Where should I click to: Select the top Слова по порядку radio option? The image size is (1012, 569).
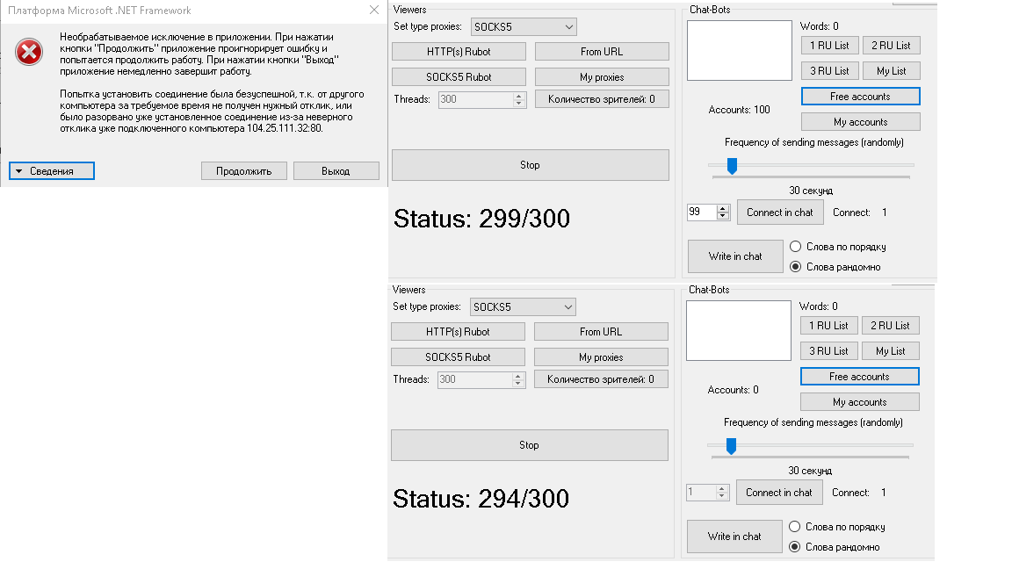click(796, 247)
